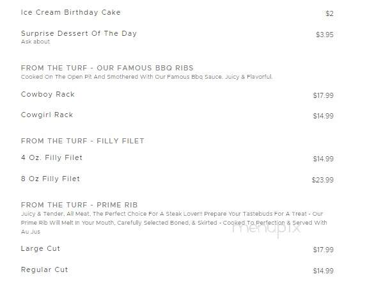This screenshot has width=381, height=281.
Task: Select the Our Famous BBQ Ribs heading
Action: pos(107,68)
